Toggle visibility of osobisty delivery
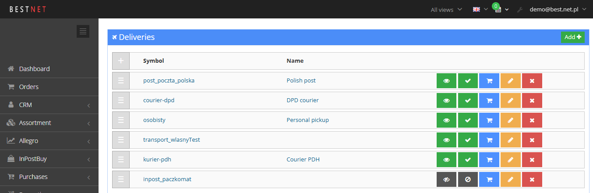Viewport: 593px width, 193px height. tap(446, 120)
